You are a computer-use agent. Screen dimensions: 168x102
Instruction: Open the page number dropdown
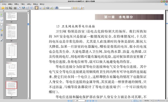point(85,101)
